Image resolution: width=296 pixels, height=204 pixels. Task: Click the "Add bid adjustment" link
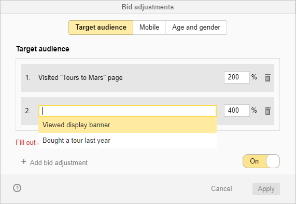pyautogui.click(x=59, y=162)
